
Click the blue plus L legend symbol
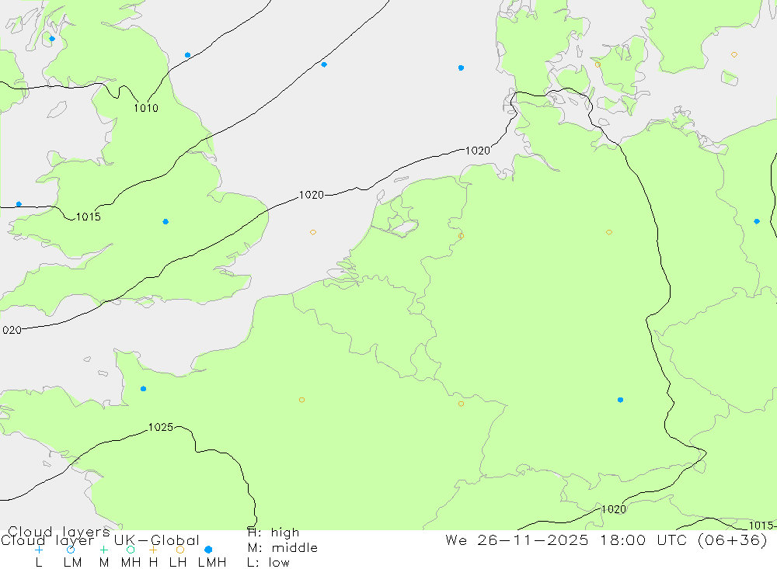pyautogui.click(x=39, y=550)
